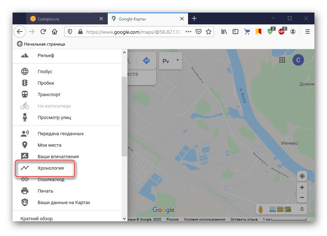Toggle the Глобус (globe) view

pyautogui.click(x=25, y=71)
